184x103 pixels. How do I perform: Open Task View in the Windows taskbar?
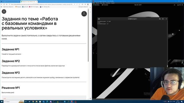tap(26, 102)
